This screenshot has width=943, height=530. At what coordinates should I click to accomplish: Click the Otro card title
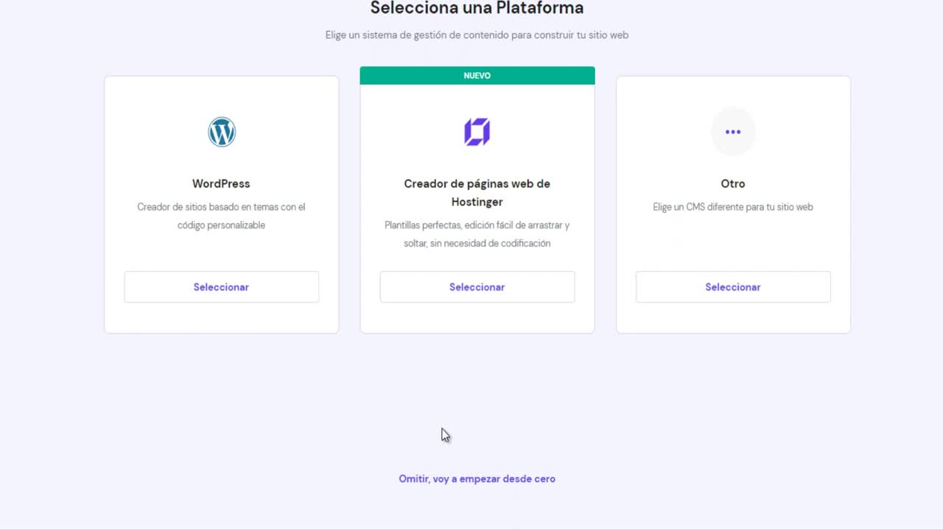click(x=733, y=183)
